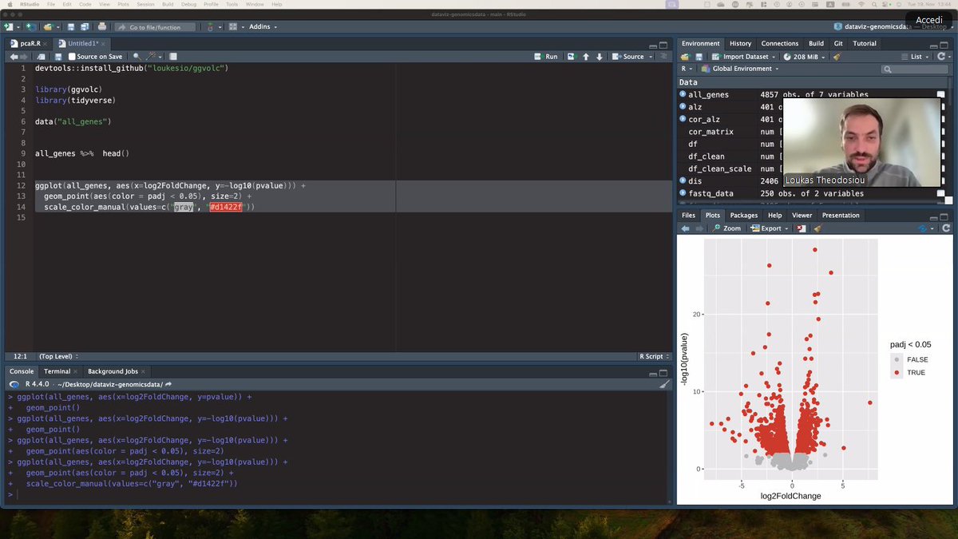Switch to the History tab
This screenshot has width=958, height=539.
pos(740,43)
